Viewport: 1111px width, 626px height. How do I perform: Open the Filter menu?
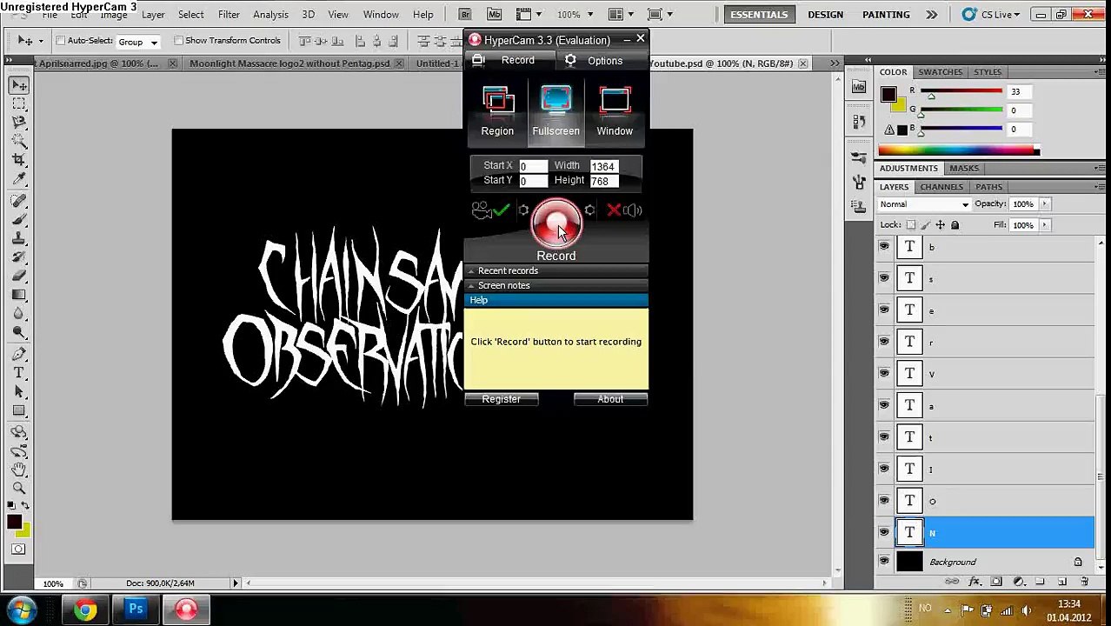pyautogui.click(x=229, y=15)
